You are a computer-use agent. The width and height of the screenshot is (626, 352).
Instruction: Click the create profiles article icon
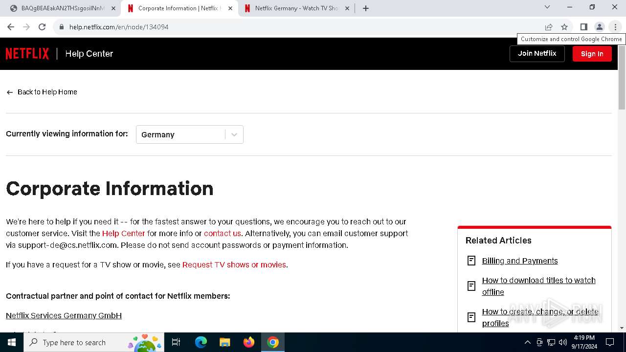pos(471,317)
